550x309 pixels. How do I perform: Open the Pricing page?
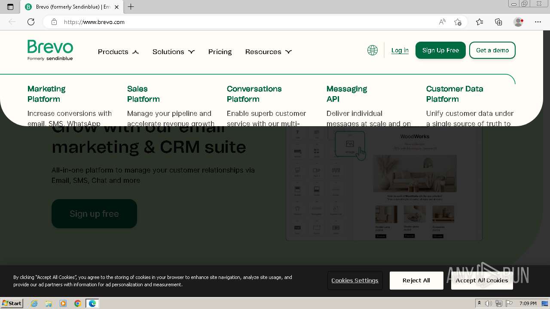click(220, 51)
